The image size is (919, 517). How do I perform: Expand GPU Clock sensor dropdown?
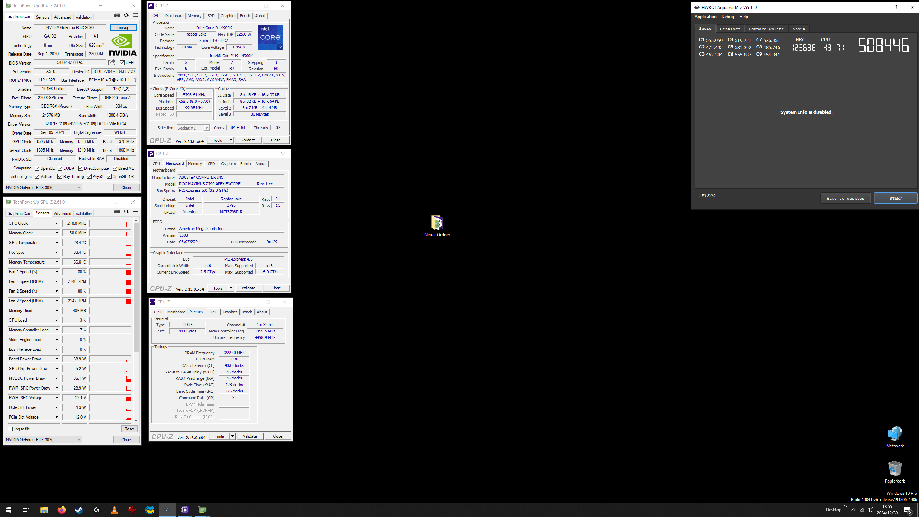[57, 223]
